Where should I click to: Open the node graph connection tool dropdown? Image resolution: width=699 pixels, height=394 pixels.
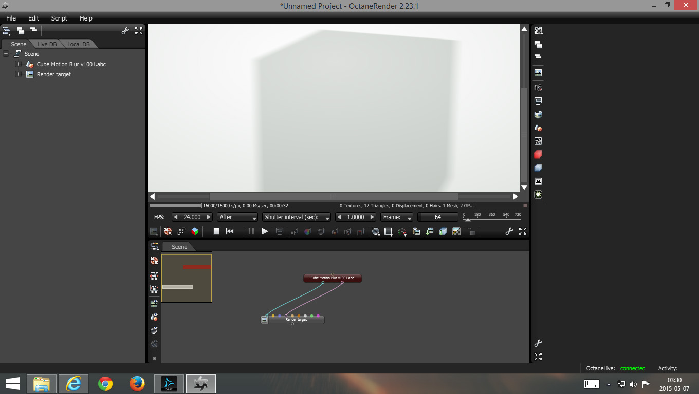(154, 247)
